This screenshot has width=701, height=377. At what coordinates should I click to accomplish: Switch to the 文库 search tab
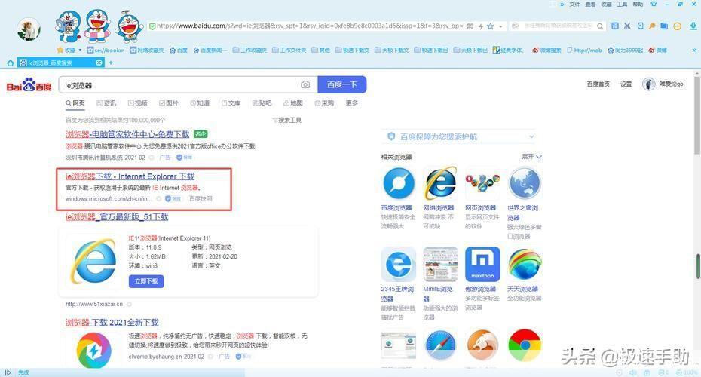click(231, 103)
